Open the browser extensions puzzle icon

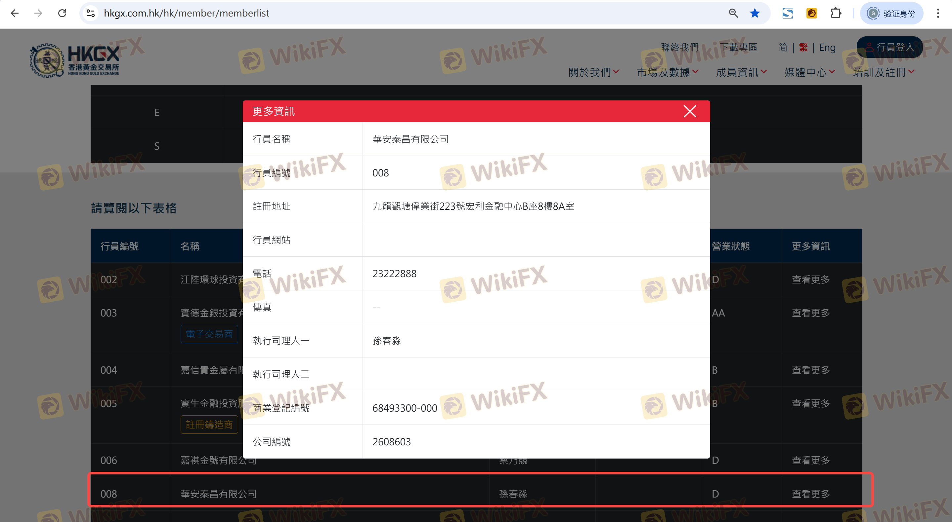point(836,13)
